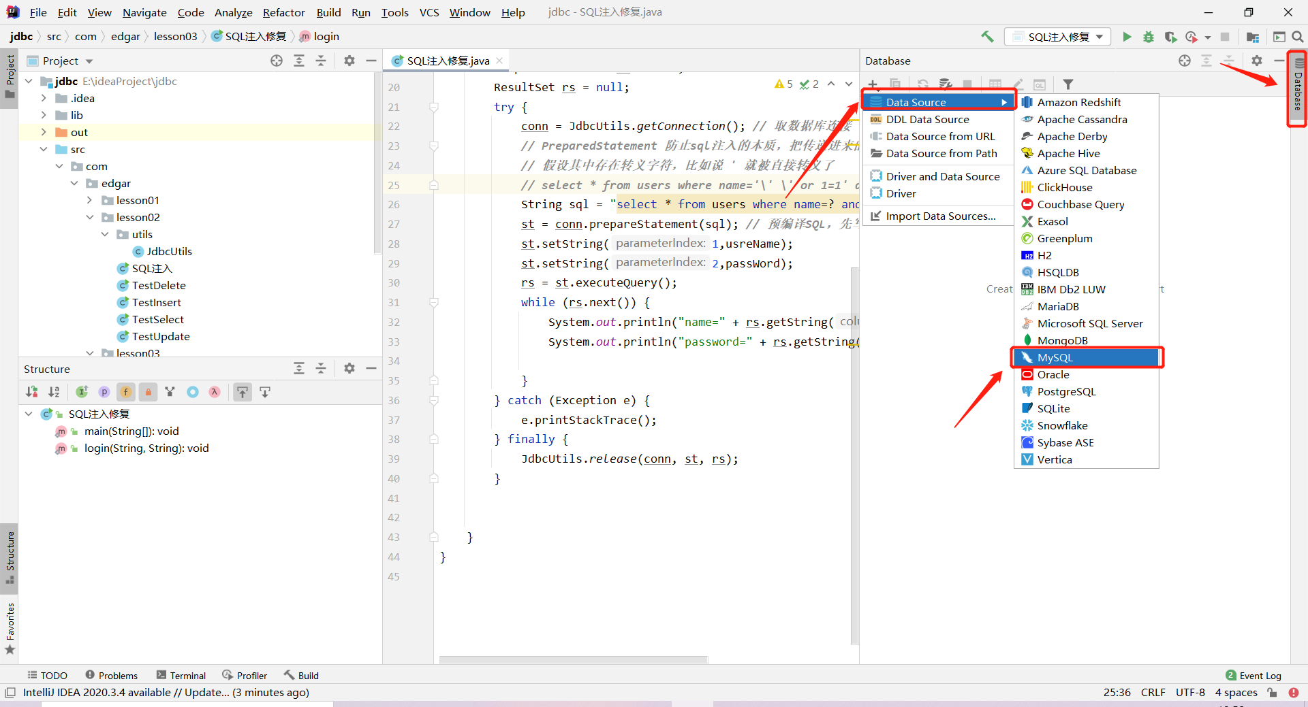Open Run Anything icon in top toolbar
This screenshot has height=707, width=1308.
coord(1279,37)
